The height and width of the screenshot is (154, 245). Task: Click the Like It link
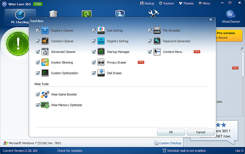point(239,151)
